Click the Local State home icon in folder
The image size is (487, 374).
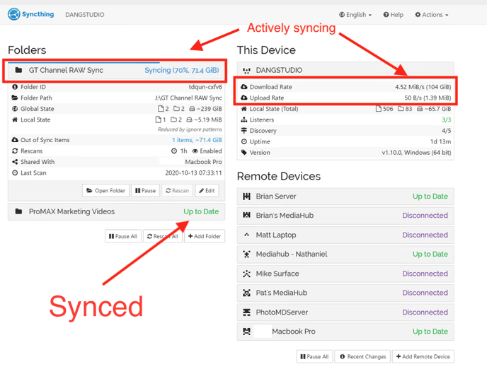click(x=15, y=119)
